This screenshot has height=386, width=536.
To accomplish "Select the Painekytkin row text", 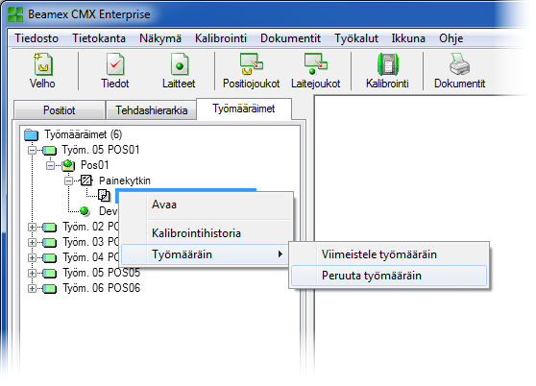I will [x=125, y=181].
